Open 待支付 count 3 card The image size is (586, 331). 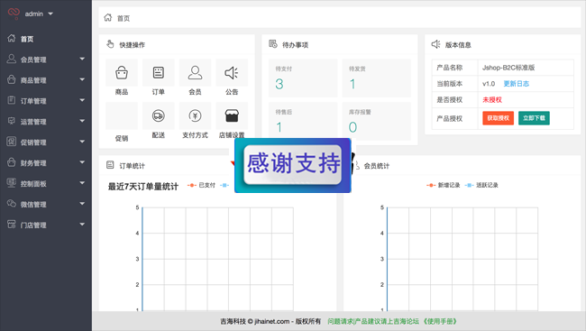pyautogui.click(x=303, y=78)
